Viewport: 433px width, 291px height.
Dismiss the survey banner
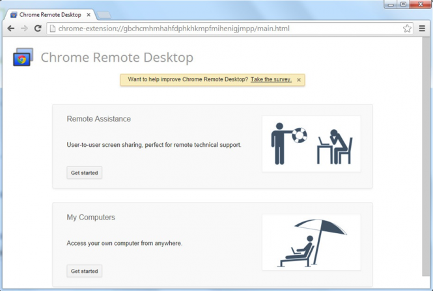299,80
